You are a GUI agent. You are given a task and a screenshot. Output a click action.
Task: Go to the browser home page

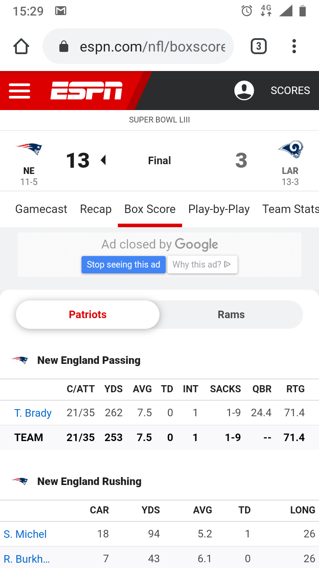(x=21, y=46)
